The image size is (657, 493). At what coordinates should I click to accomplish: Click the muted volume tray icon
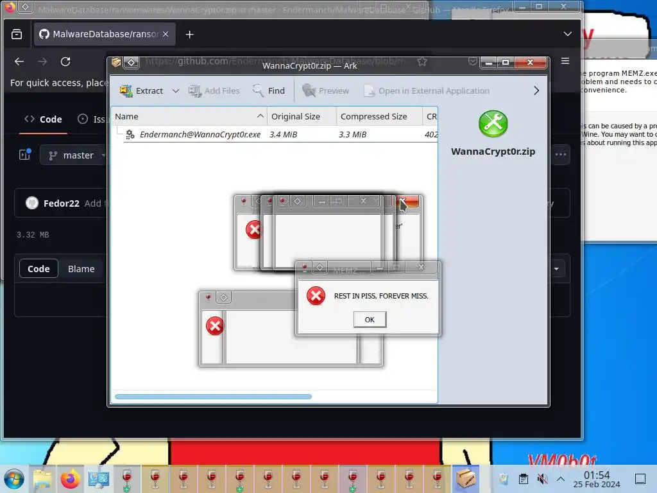pos(542,479)
